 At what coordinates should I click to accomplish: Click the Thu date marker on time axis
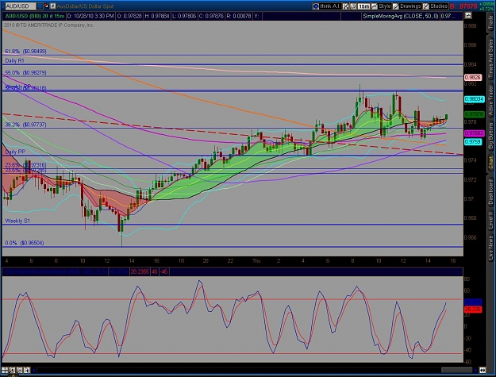point(256,261)
